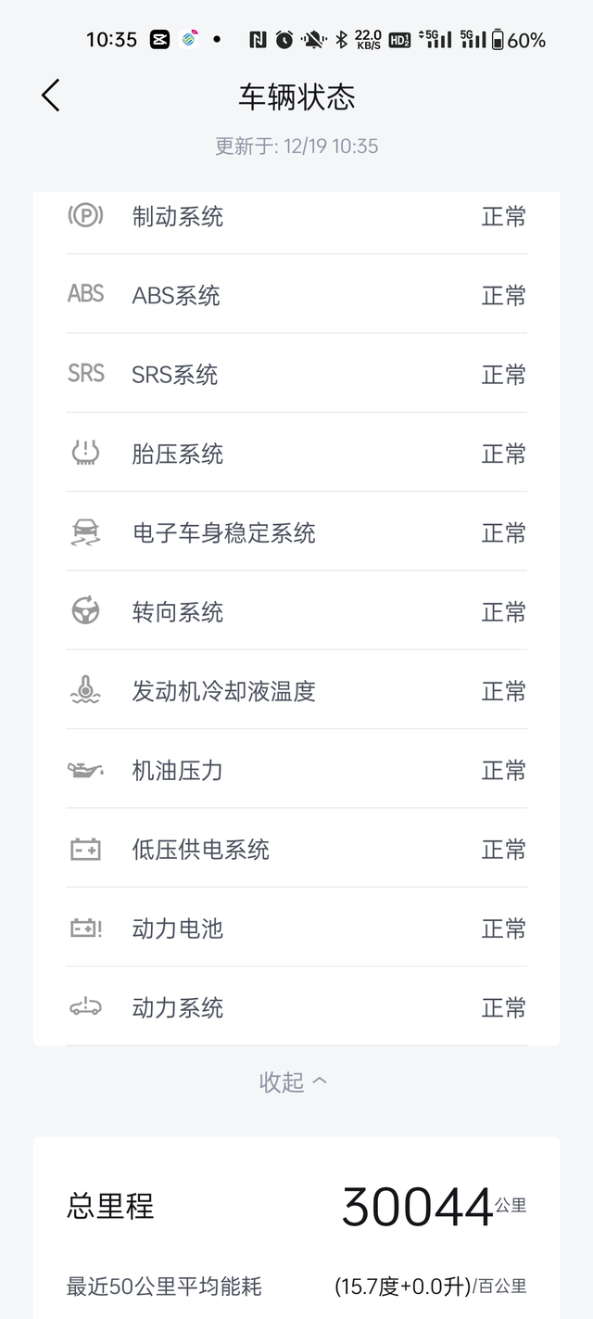
Task: Click the power system vehicle icon
Action: tap(85, 1007)
